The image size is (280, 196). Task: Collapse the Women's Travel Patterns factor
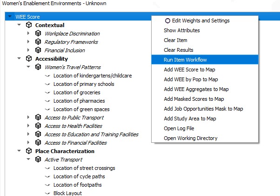click(x=28, y=67)
